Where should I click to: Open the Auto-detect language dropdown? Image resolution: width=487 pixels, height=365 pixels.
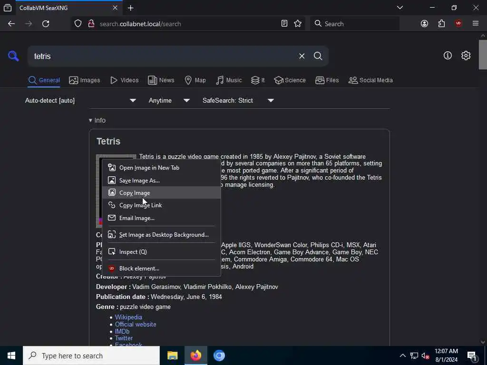click(80, 101)
